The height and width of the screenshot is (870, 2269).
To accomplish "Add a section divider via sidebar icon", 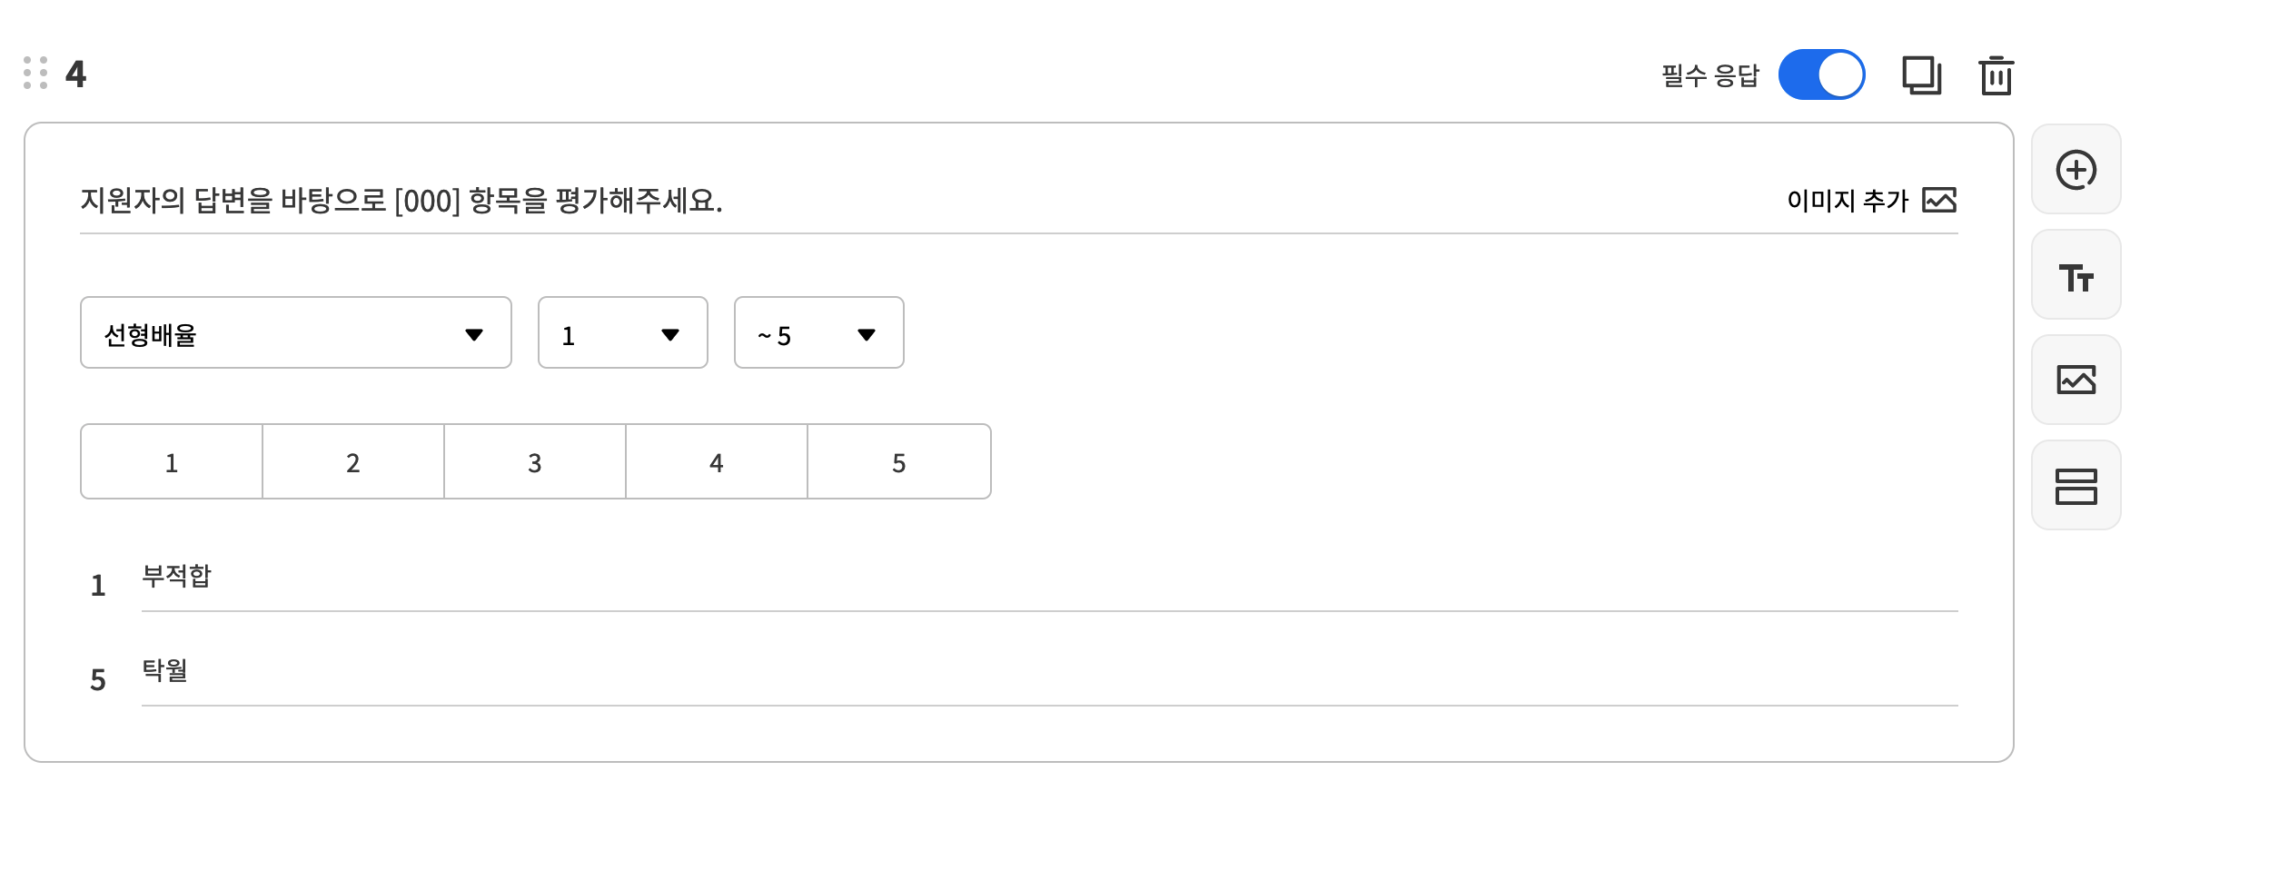I will pyautogui.click(x=2076, y=486).
